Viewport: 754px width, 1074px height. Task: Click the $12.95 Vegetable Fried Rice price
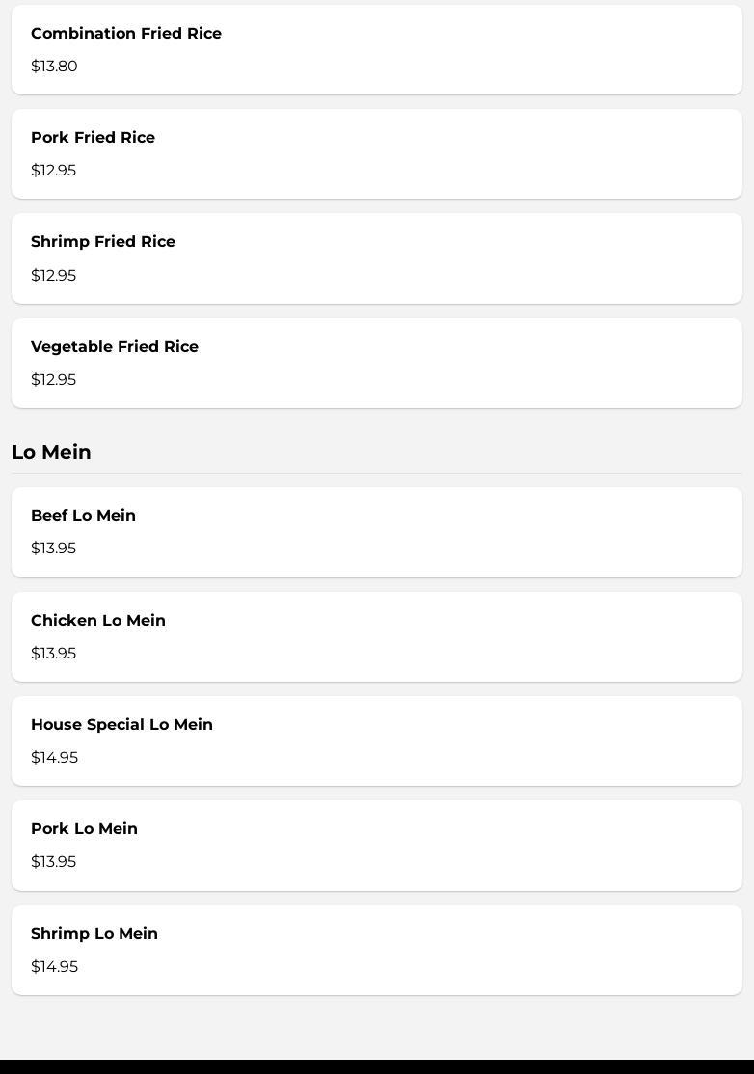[53, 380]
